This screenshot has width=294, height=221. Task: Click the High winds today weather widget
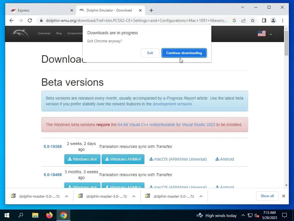(x=216, y=215)
